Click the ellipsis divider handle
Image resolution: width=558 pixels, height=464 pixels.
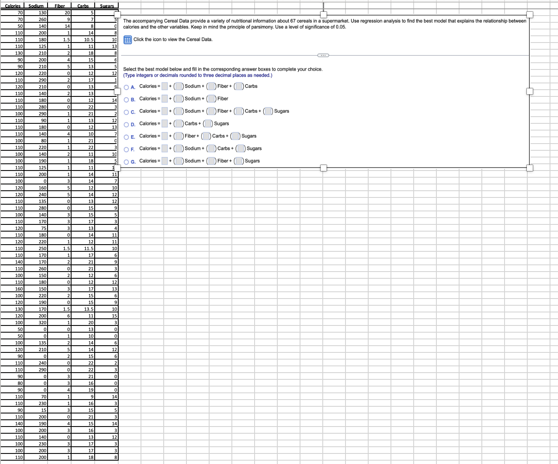(x=323, y=55)
